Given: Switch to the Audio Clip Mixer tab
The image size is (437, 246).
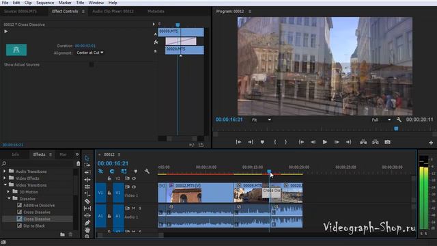Looking at the screenshot, I should point(113,12).
